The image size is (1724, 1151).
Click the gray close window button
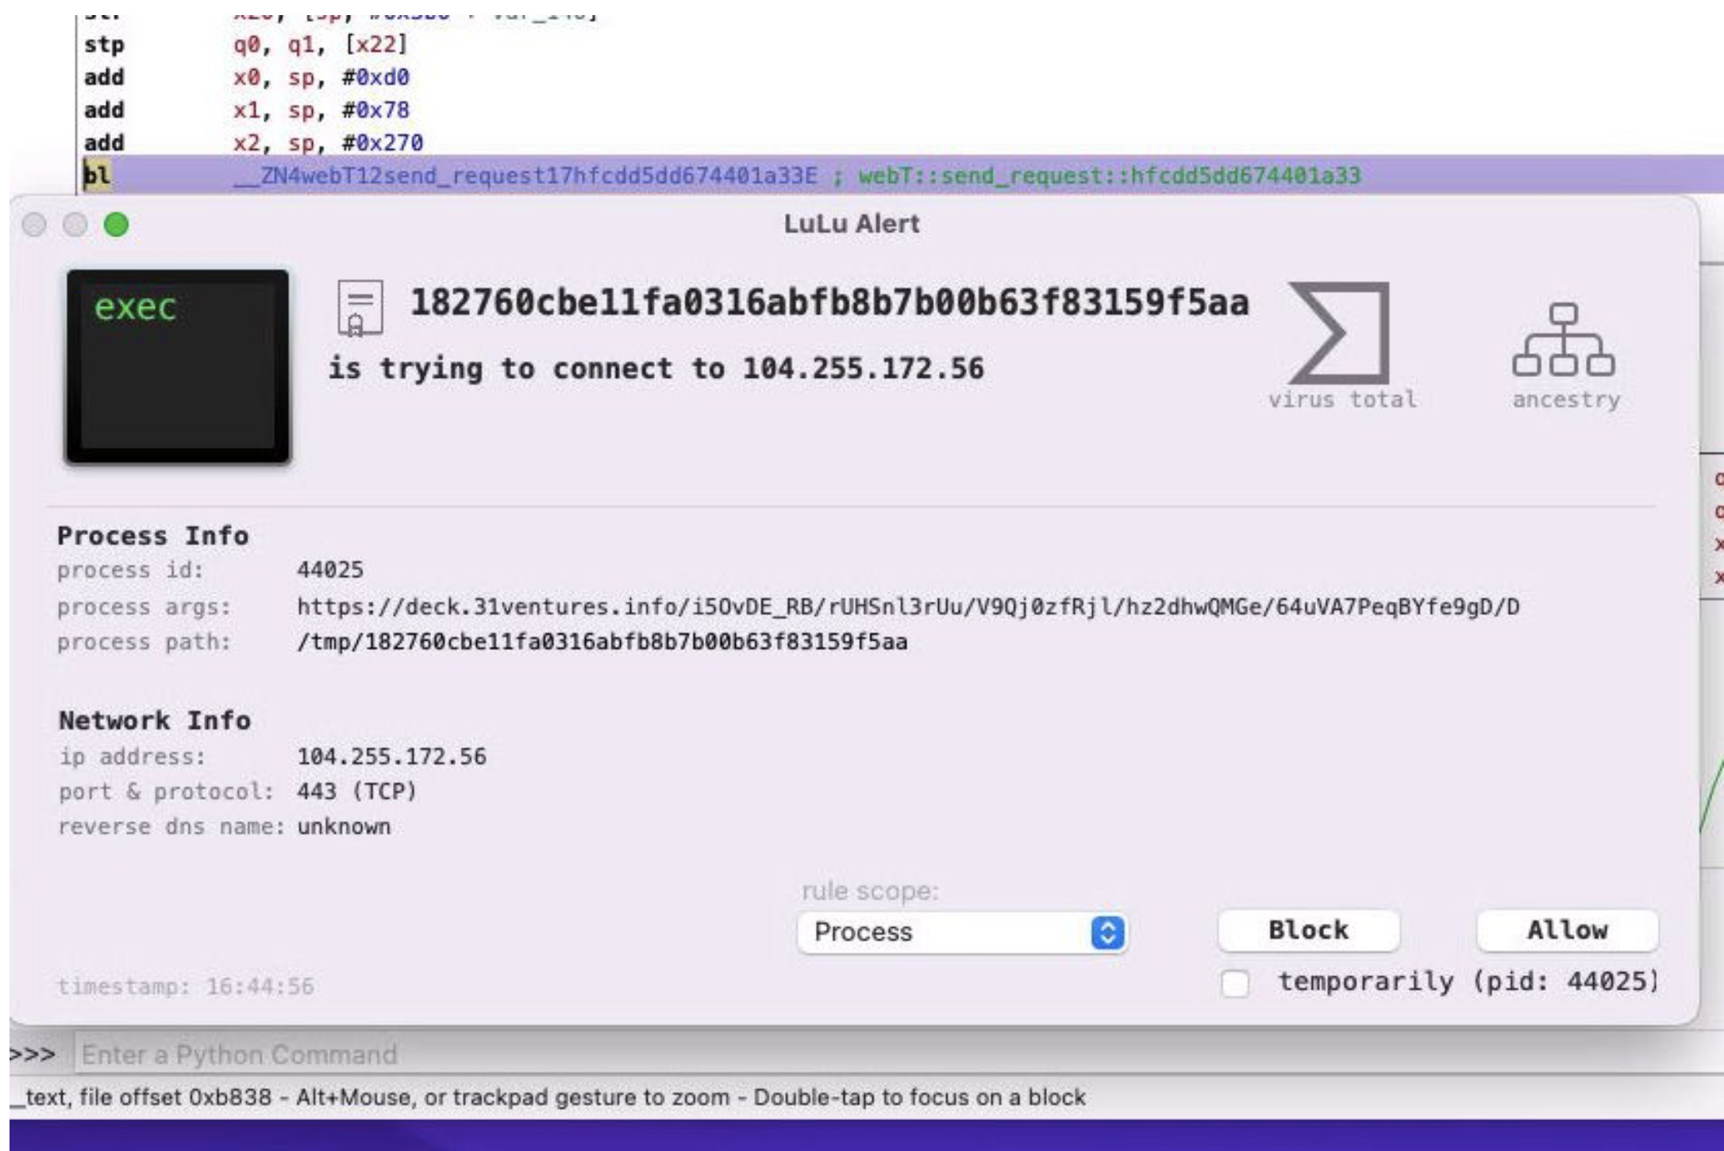pos(34,225)
